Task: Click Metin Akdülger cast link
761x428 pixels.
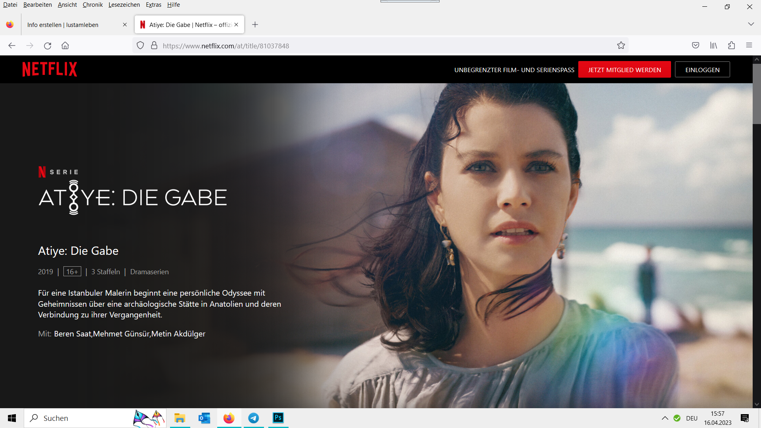Action: [x=178, y=334]
